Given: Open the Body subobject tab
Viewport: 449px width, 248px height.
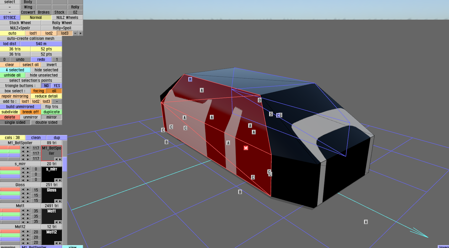Looking at the screenshot, I should click(28, 2).
